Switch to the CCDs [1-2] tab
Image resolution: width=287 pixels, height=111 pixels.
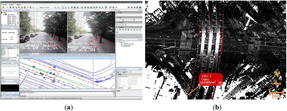click(x=36, y=55)
